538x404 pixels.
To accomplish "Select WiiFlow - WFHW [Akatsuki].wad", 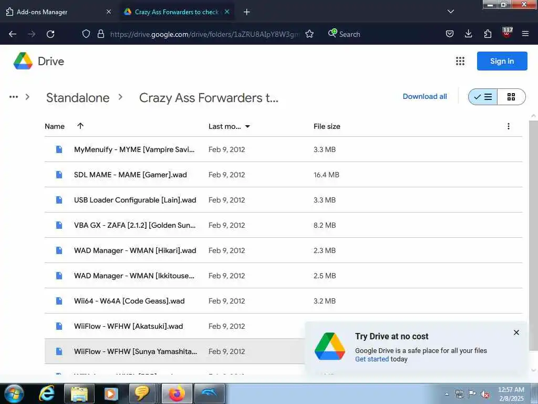I will tap(174, 326).
